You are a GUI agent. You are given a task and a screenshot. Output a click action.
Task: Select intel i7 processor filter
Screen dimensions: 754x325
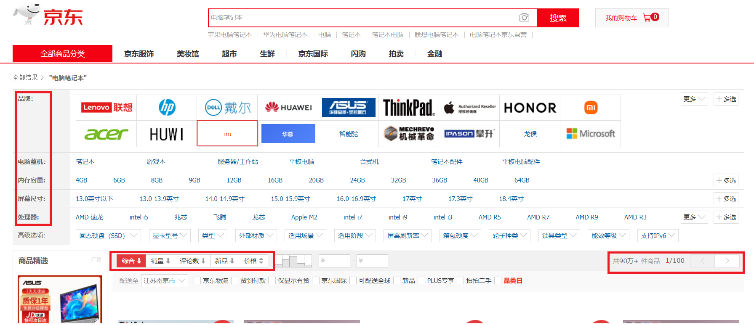pos(353,217)
